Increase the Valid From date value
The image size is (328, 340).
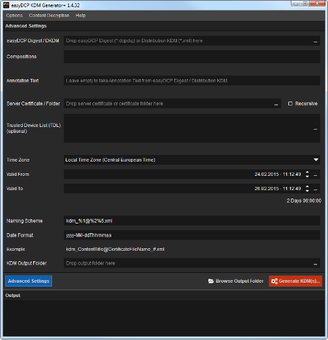click(307, 172)
